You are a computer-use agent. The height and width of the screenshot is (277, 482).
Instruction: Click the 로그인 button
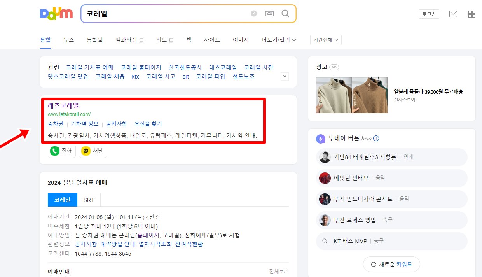point(429,14)
